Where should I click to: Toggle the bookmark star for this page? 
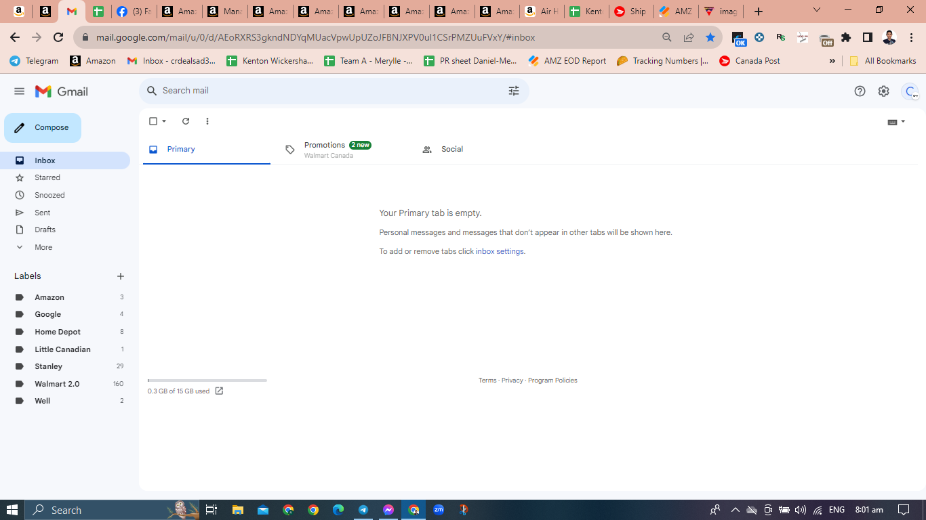click(710, 37)
